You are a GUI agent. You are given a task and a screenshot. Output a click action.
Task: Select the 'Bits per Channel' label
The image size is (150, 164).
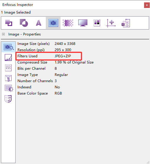[32, 69]
